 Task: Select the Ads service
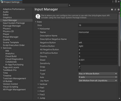(7, 51)
